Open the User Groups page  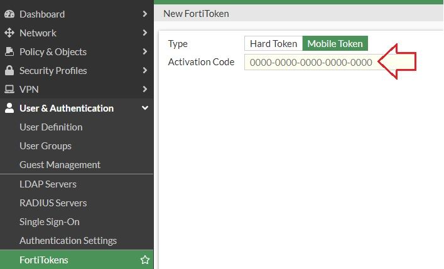[x=45, y=145]
